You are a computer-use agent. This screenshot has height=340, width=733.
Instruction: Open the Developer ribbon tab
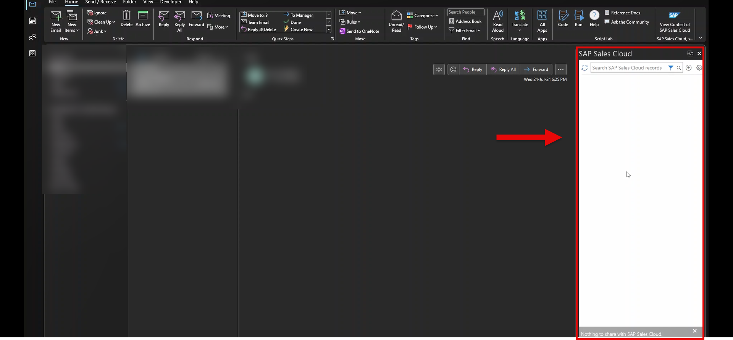pyautogui.click(x=171, y=2)
